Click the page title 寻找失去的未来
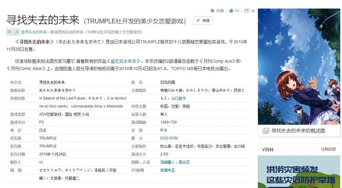Image resolution: width=342 pixels, height=188 pixels. (x=43, y=20)
